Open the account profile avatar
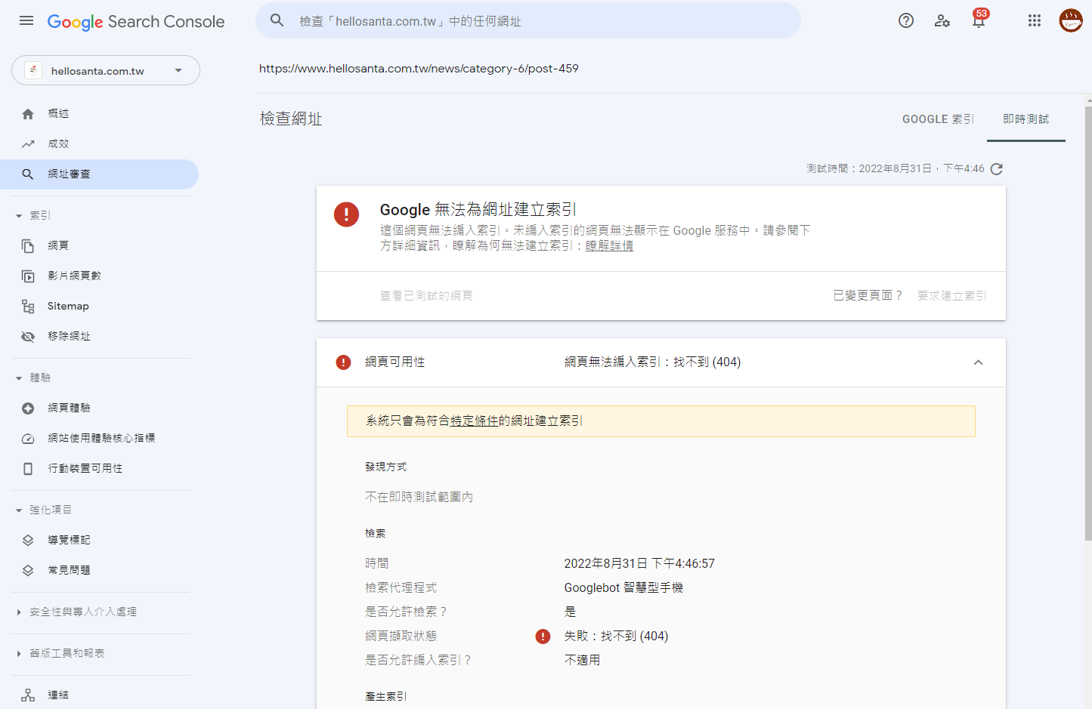The image size is (1092, 709). click(1071, 20)
